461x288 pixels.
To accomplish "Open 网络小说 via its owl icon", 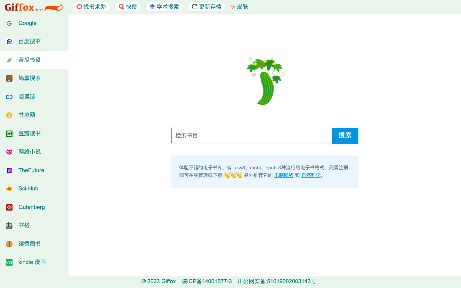I will coord(9,152).
